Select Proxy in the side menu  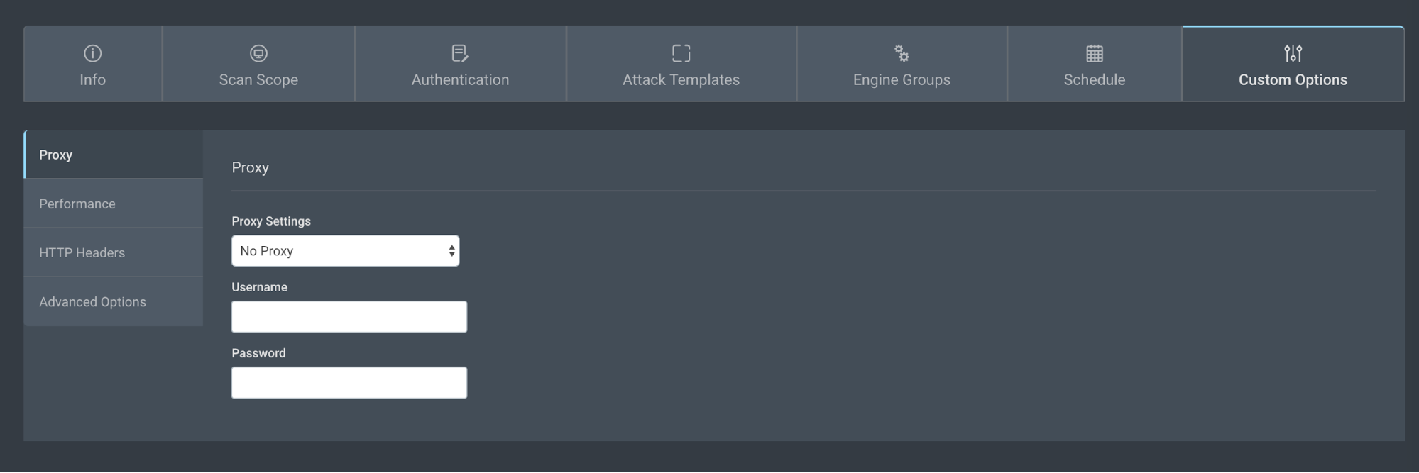pyautogui.click(x=56, y=155)
